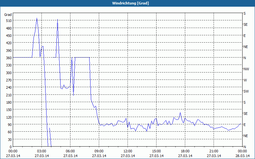The image size is (255, 159).
Task: Select the S compass label at the 180 gridline
Action: coord(244,102)
